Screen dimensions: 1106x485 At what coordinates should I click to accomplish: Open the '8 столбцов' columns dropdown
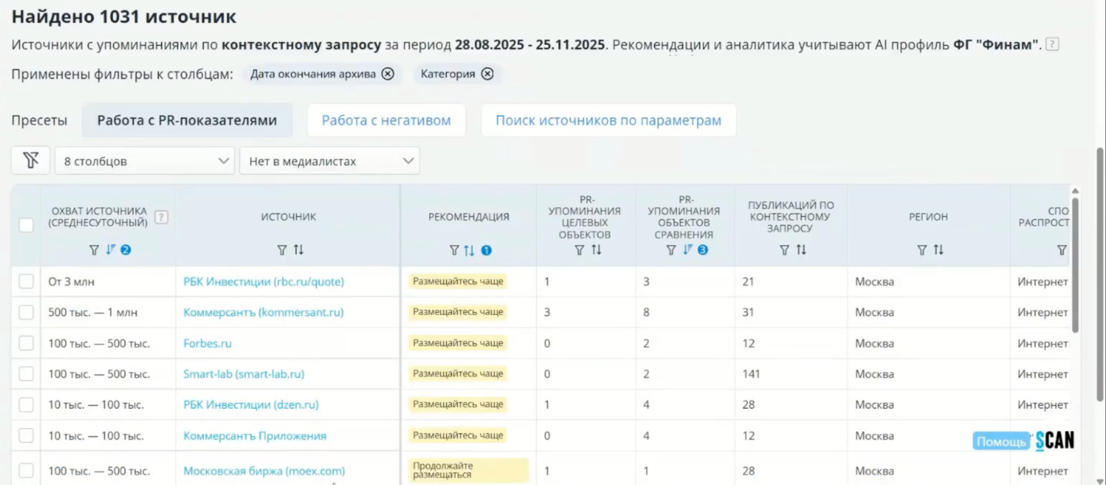tap(145, 161)
